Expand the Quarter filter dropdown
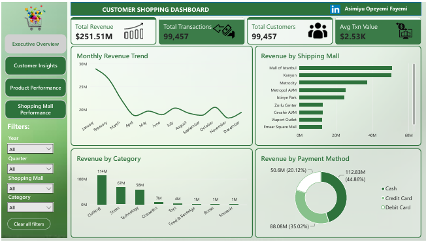The height and width of the screenshot is (242, 426). (x=30, y=169)
